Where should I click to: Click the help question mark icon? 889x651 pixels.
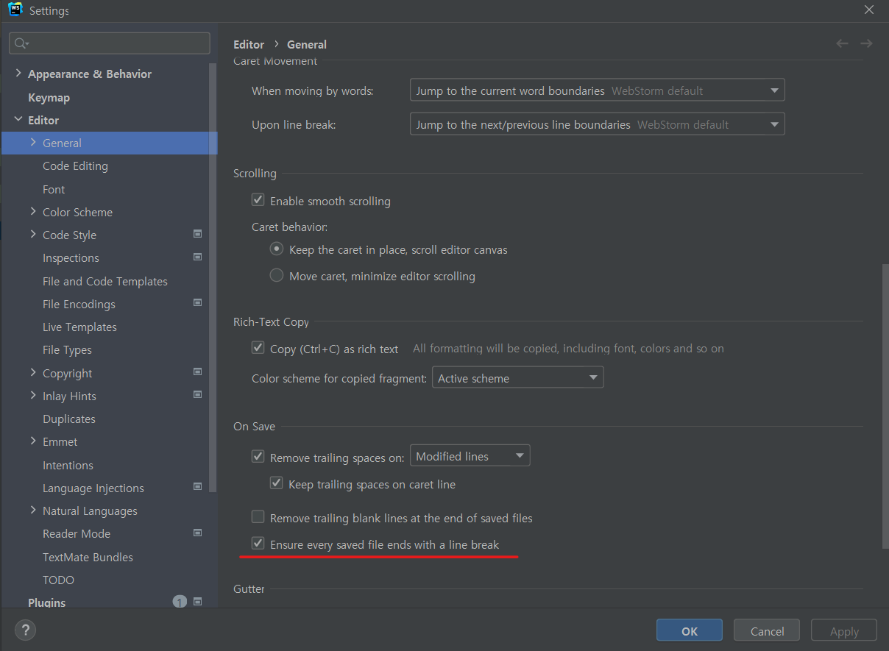click(25, 630)
